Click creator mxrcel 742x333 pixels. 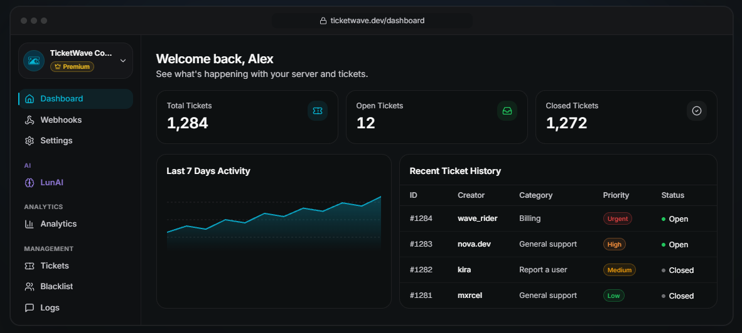coord(470,295)
